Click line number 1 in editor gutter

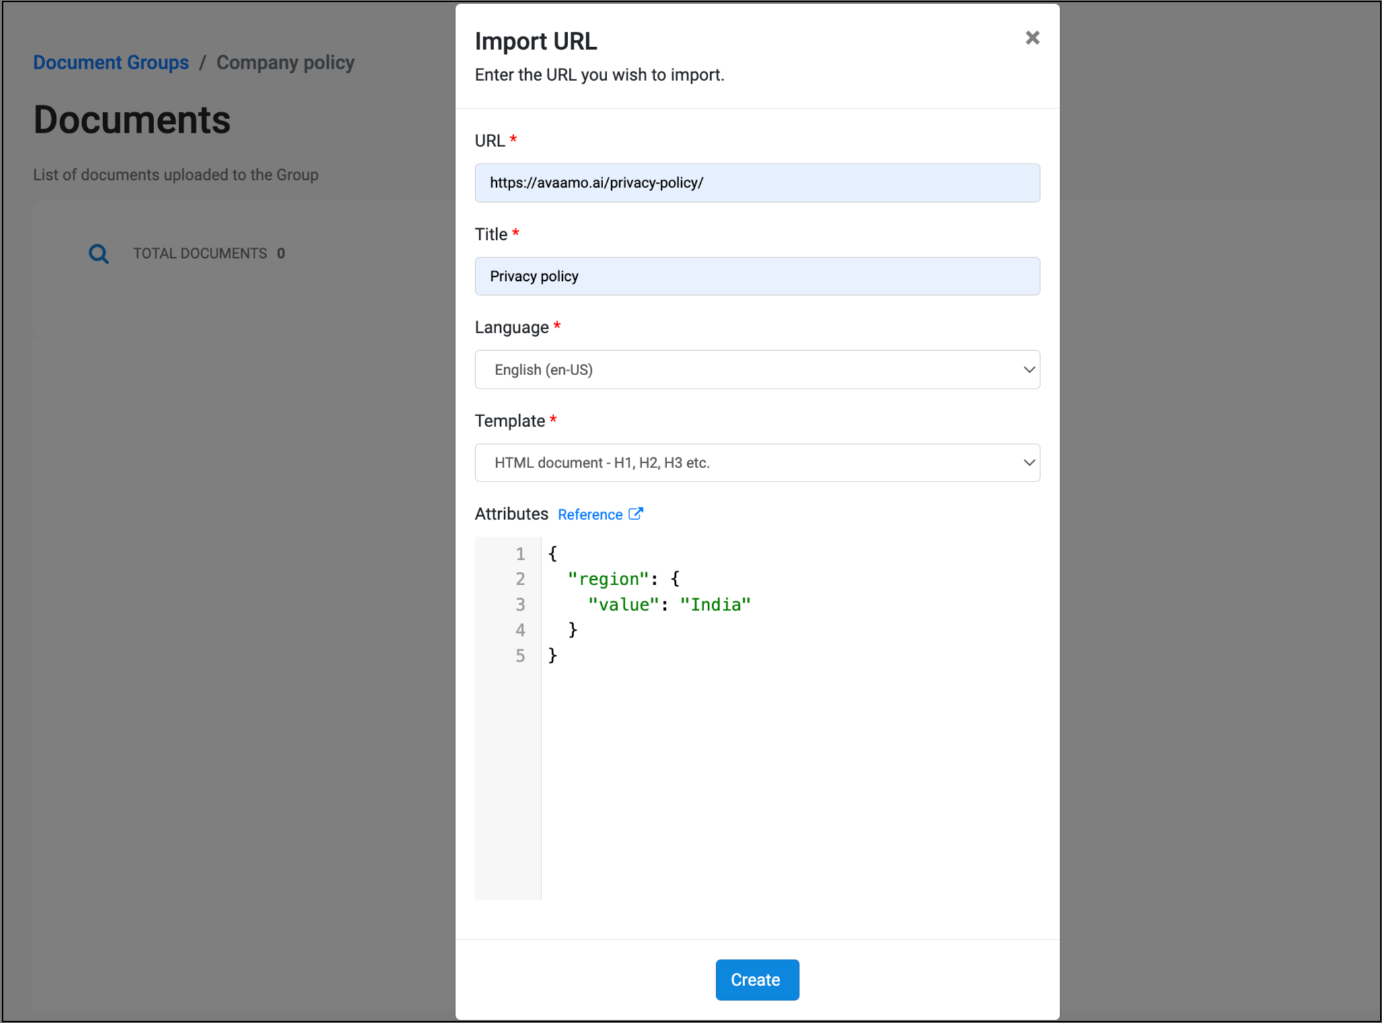[x=520, y=554]
